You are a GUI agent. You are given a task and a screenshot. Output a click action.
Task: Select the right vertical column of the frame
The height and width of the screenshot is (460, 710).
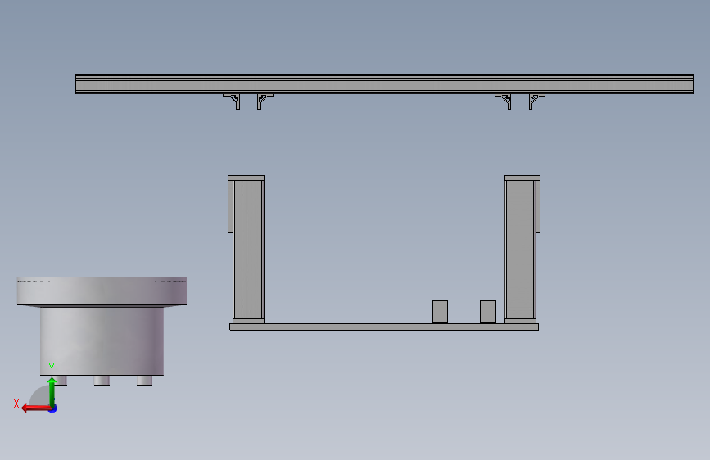point(520,250)
